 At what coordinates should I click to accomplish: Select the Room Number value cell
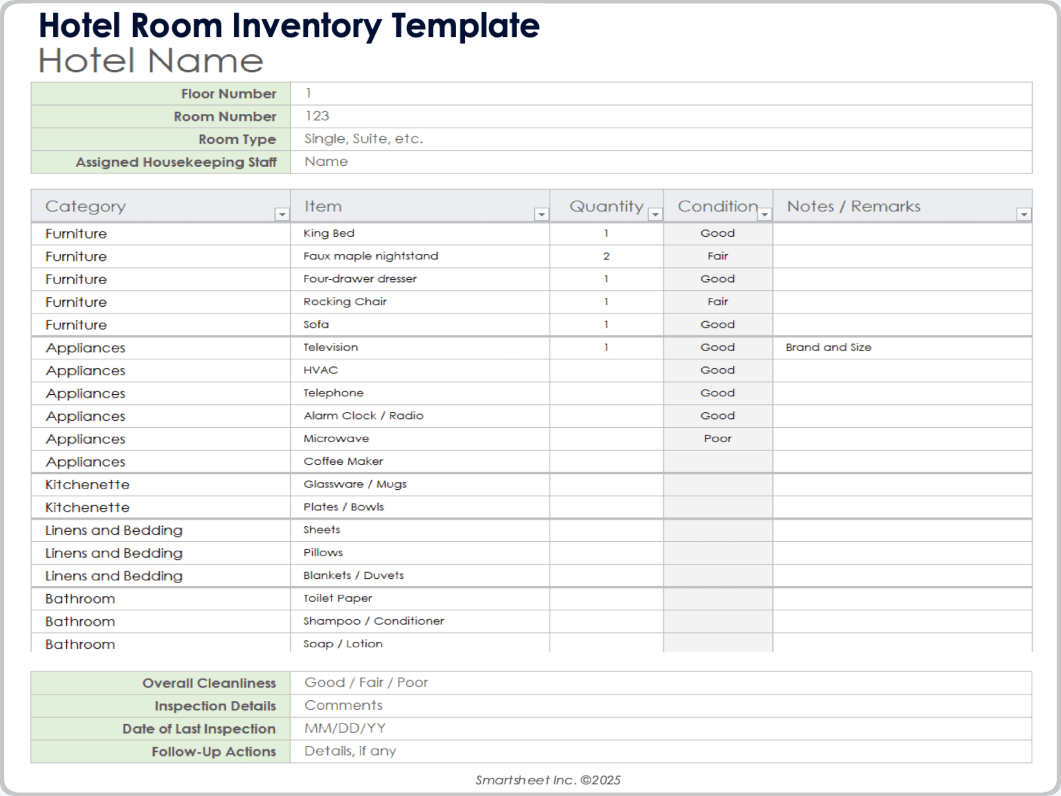[x=660, y=116]
